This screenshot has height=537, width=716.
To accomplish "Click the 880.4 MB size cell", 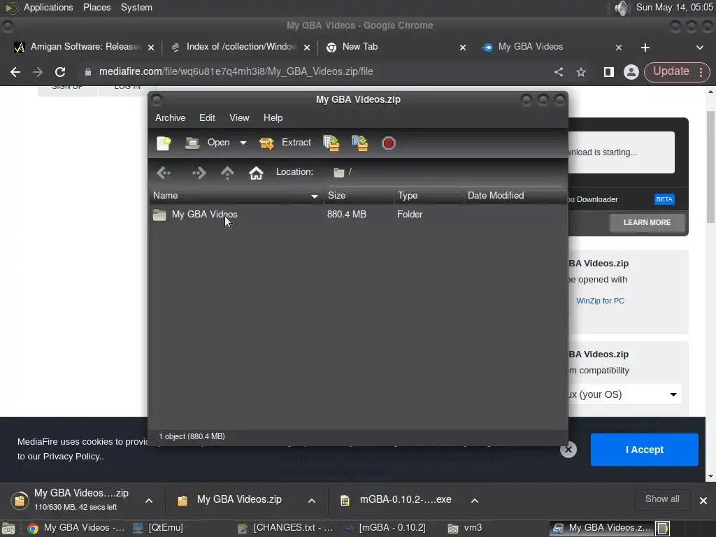I will [x=347, y=214].
